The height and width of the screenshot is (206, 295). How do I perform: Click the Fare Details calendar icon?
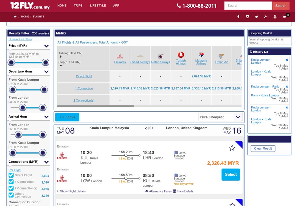(174, 191)
